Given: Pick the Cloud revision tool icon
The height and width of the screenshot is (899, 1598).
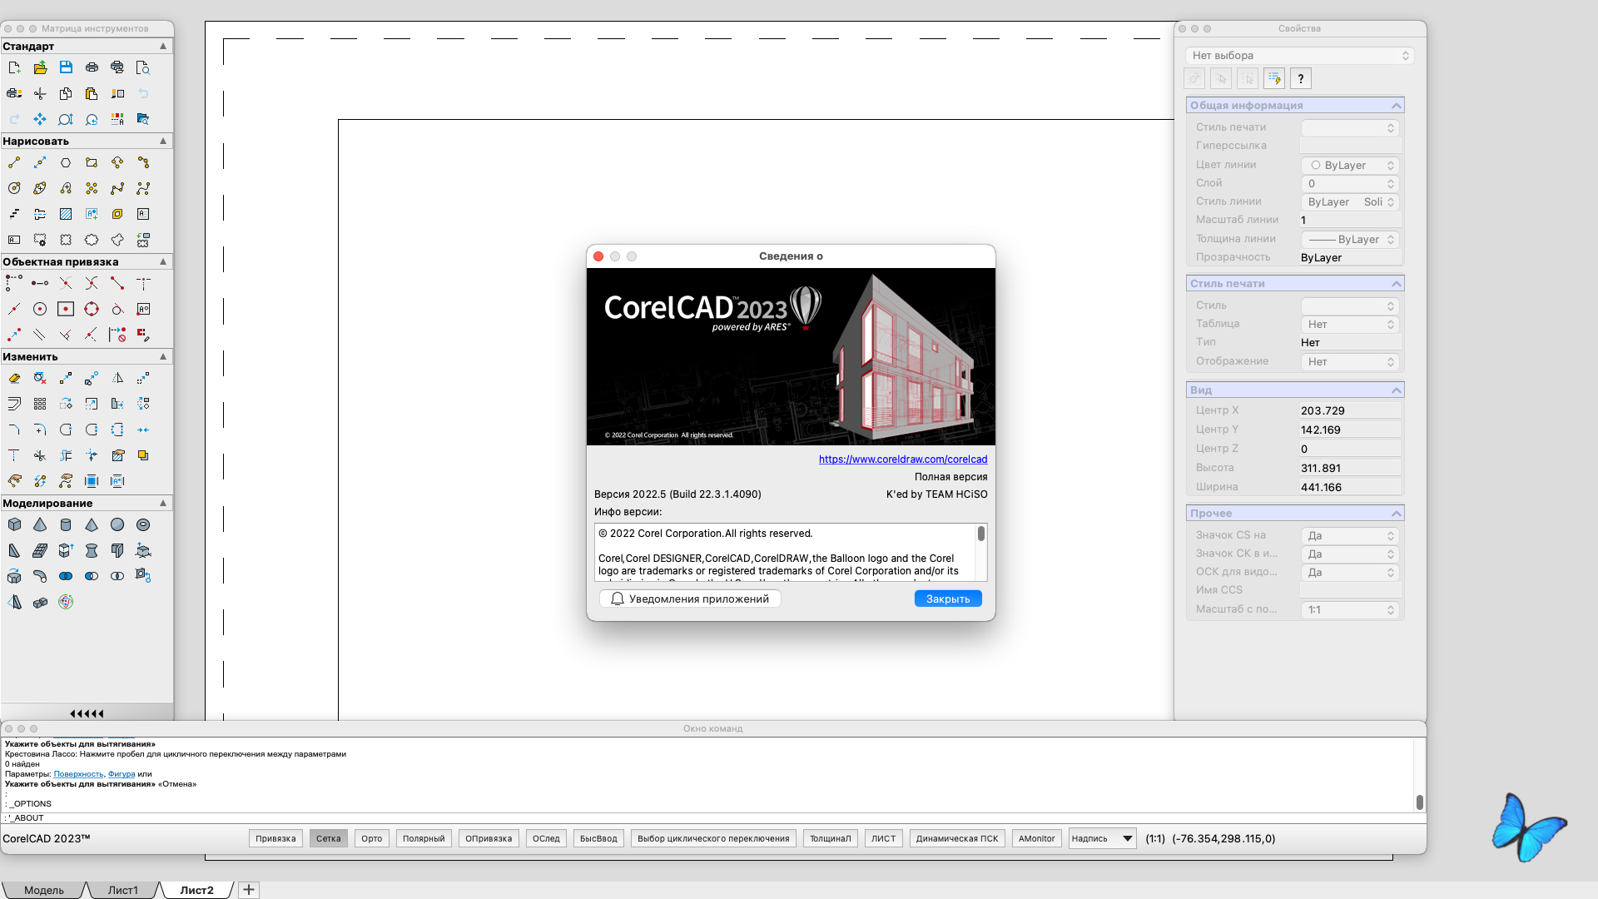Looking at the screenshot, I should tap(92, 240).
